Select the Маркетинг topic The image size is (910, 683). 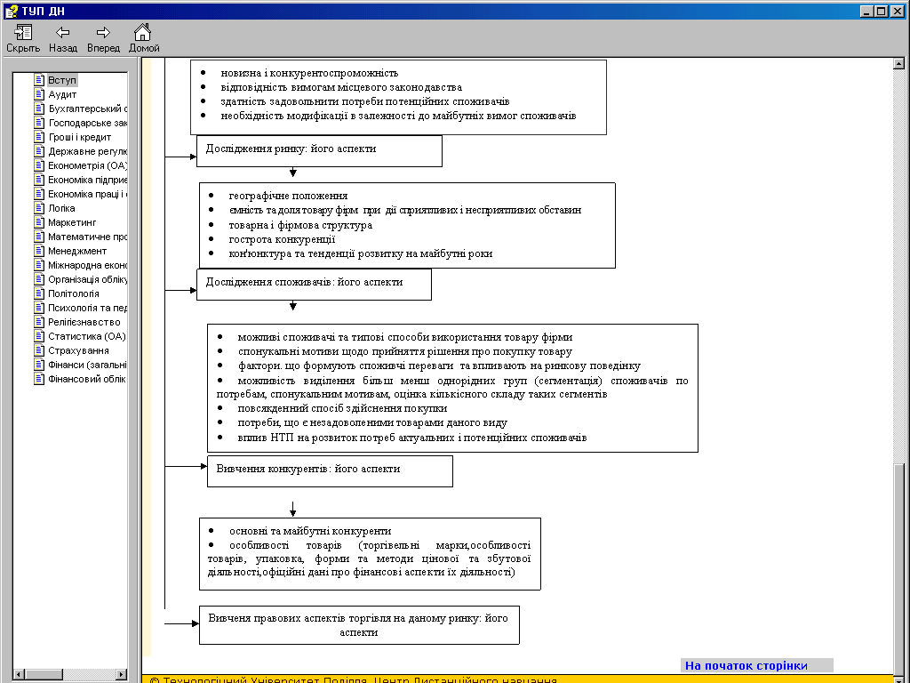coord(72,222)
